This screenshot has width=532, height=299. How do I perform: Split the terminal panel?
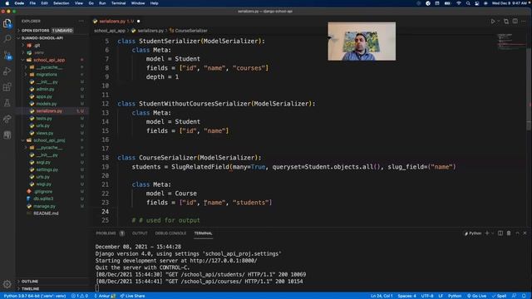tap(500, 233)
